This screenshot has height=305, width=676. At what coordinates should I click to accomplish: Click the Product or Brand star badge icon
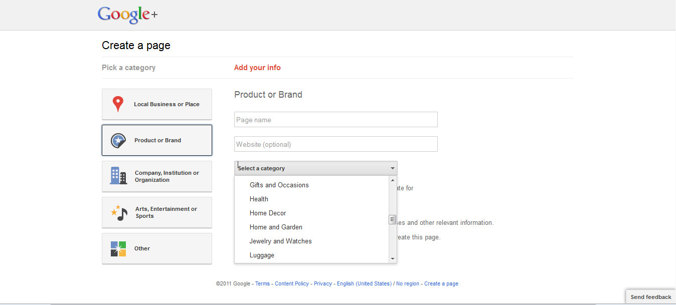coord(118,140)
